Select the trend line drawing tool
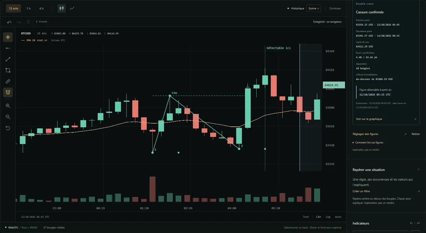The image size is (426, 233). (8, 59)
